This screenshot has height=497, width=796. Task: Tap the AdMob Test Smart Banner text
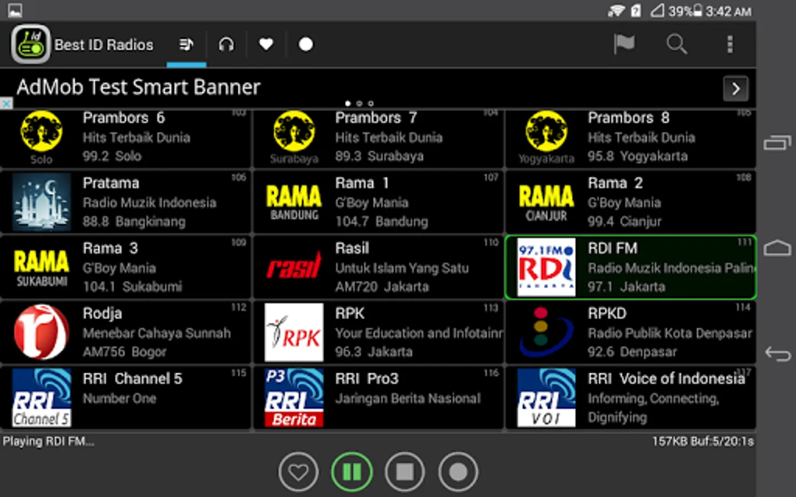pos(138,87)
